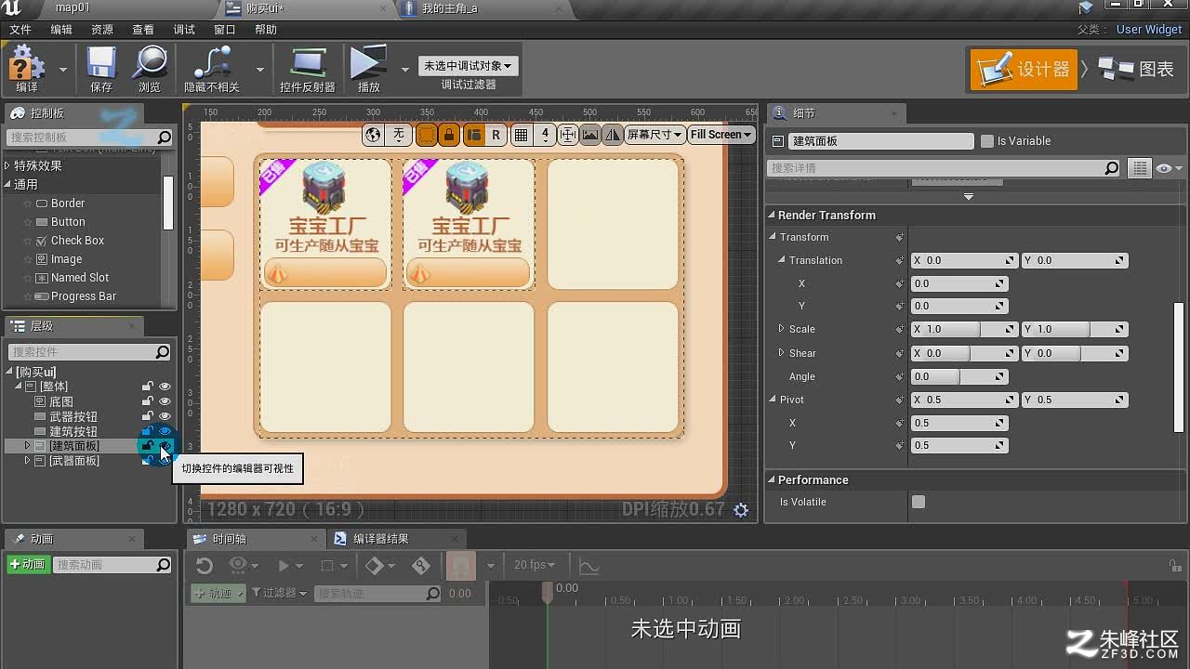The height and width of the screenshot is (669, 1190).
Task: Open the 文件 menu
Action: (20, 30)
